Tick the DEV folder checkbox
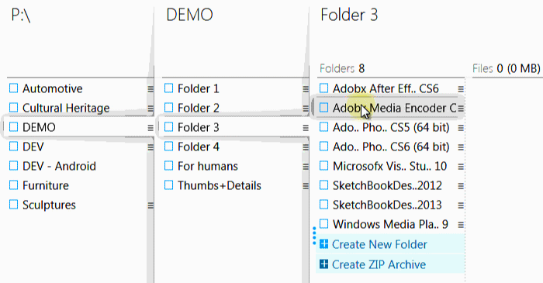The image size is (543, 283). click(x=13, y=147)
